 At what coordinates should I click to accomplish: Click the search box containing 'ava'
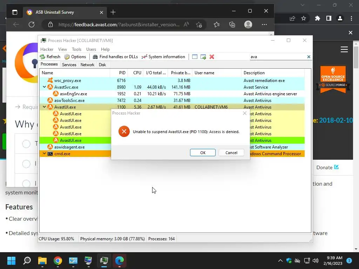(x=278, y=57)
